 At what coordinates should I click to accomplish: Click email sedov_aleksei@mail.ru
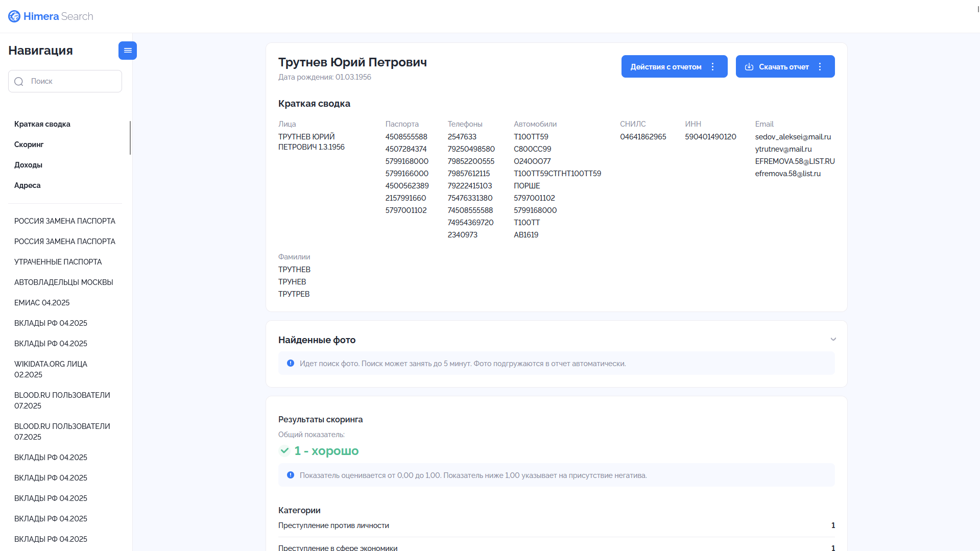tap(793, 137)
